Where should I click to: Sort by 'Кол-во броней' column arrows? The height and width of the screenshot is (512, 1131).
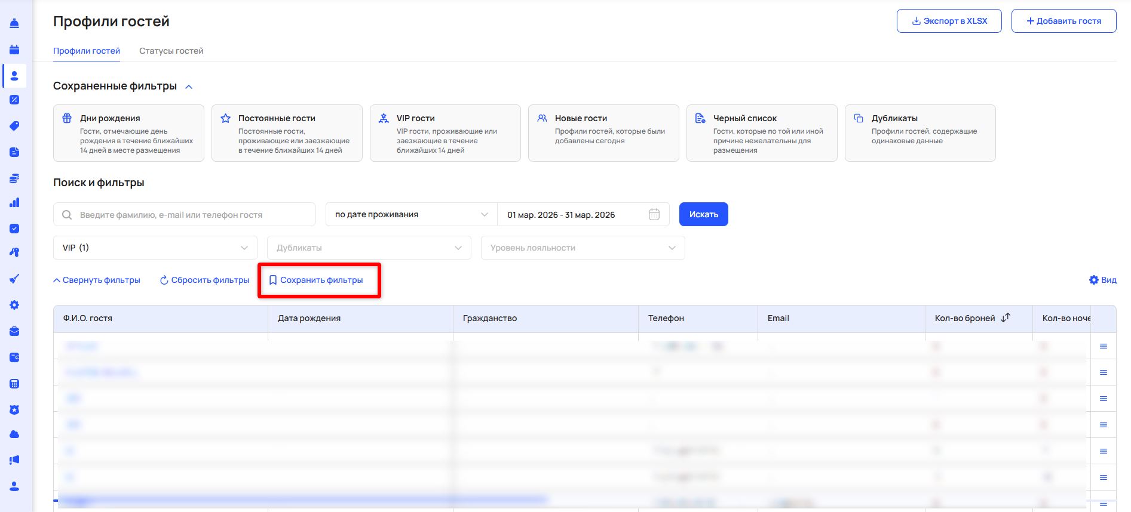point(1006,317)
